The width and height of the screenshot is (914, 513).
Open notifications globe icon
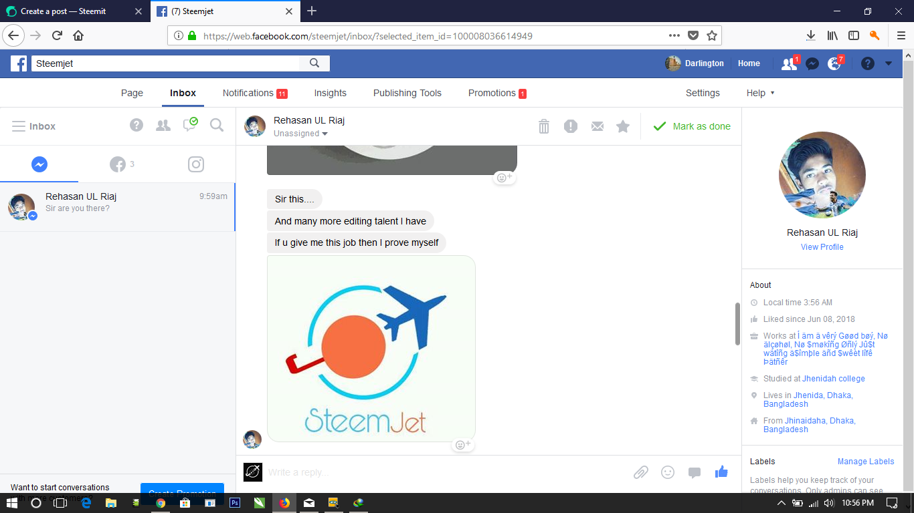pyautogui.click(x=834, y=64)
